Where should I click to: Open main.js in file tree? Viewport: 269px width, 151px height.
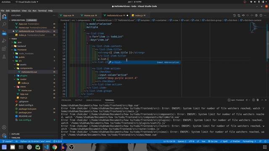(x=24, y=98)
